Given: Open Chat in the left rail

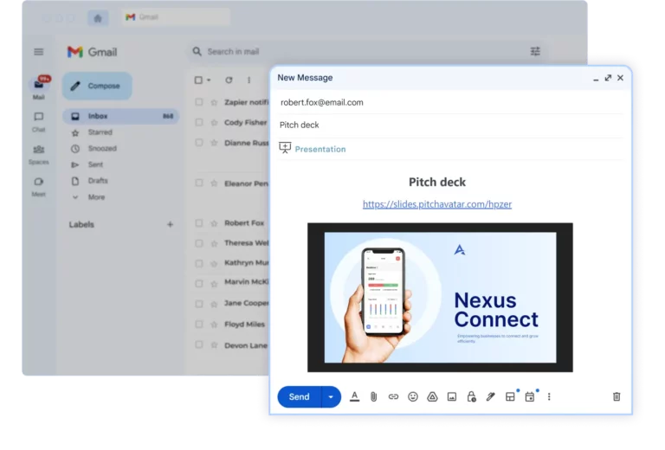Looking at the screenshot, I should click(x=39, y=122).
